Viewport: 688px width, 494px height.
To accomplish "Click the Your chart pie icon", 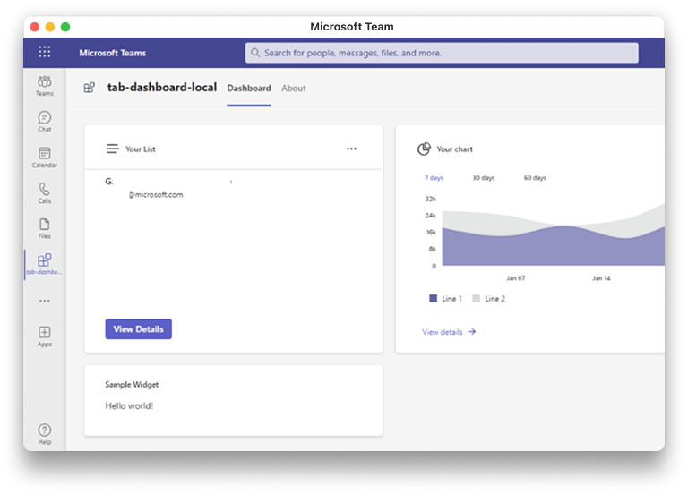I will pyautogui.click(x=424, y=149).
